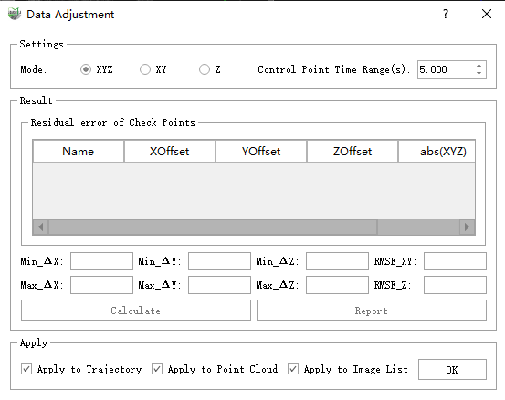The height and width of the screenshot is (400, 505).
Task: Click the Data Adjustment app icon
Action: [x=15, y=15]
